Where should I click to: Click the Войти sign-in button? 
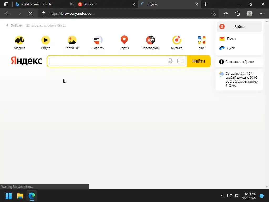click(239, 27)
